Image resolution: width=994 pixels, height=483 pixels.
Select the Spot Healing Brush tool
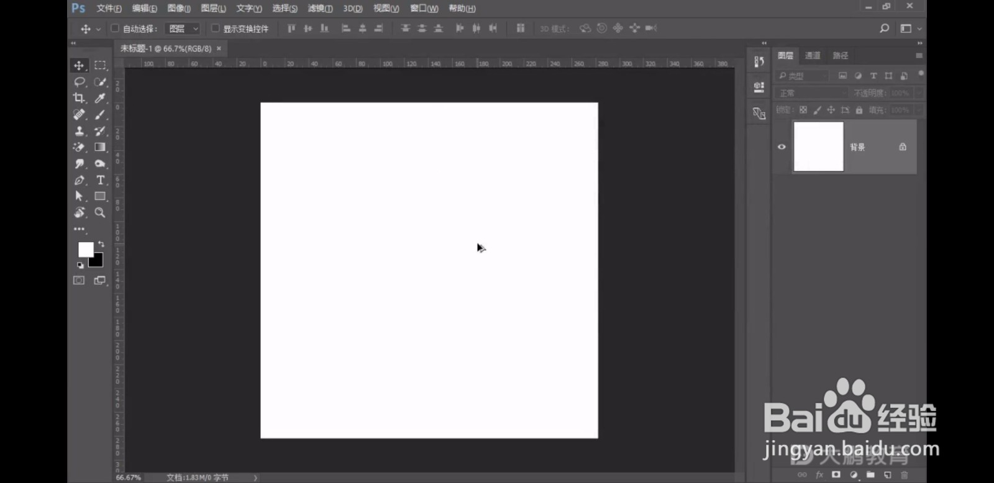point(79,114)
